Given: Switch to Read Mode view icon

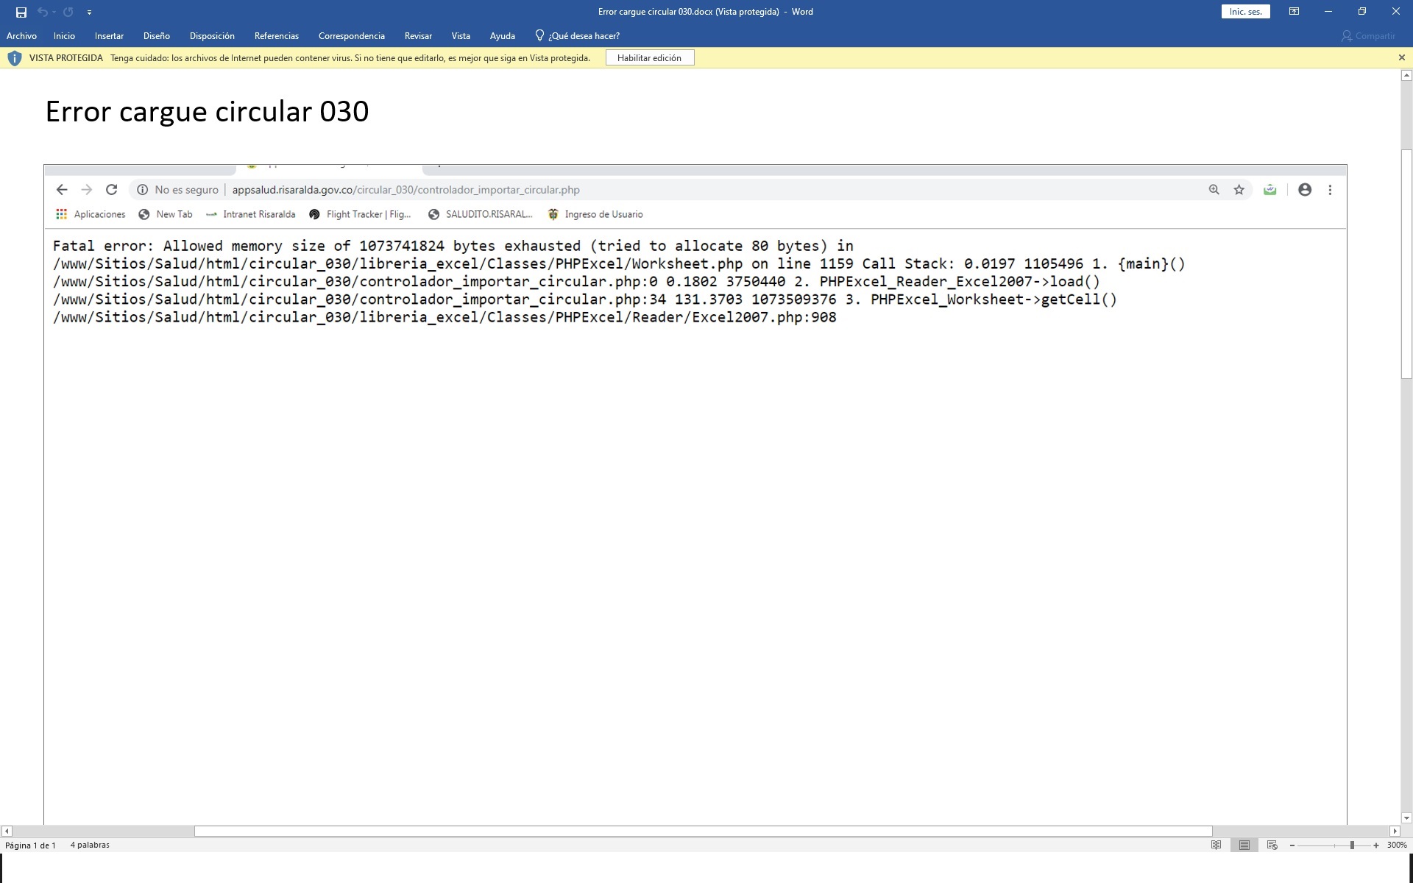Looking at the screenshot, I should click(x=1217, y=845).
